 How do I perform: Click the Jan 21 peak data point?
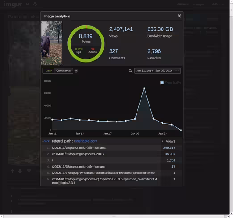tap(144, 88)
